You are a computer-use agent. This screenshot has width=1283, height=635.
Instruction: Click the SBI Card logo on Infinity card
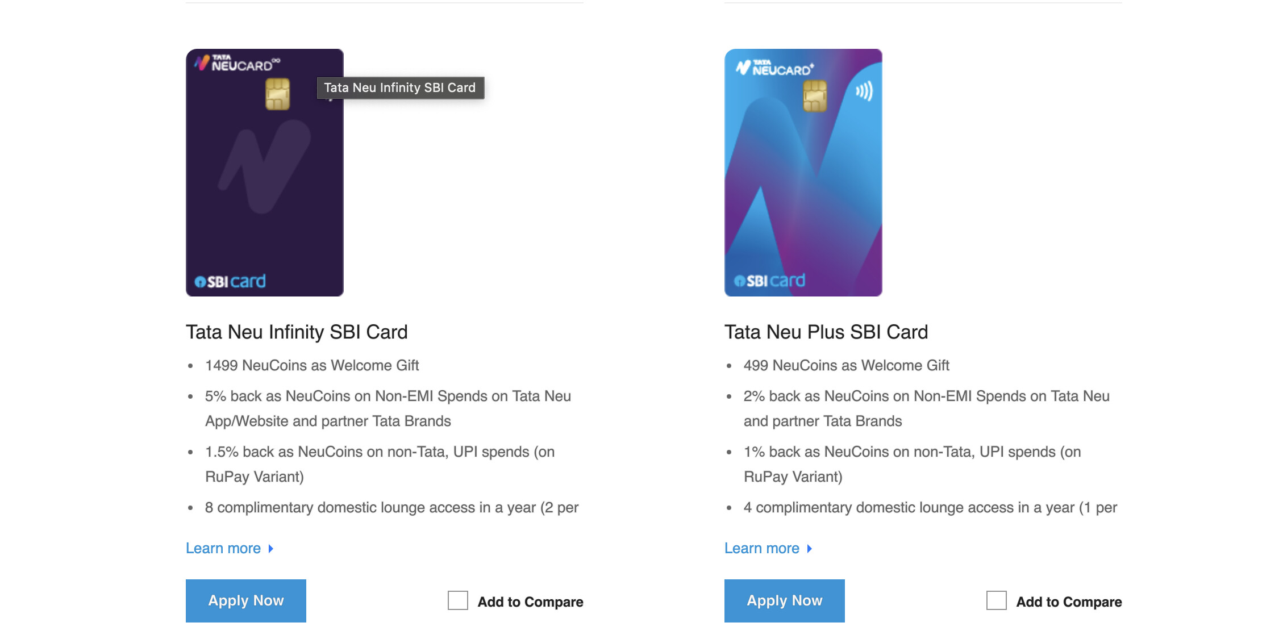[230, 281]
